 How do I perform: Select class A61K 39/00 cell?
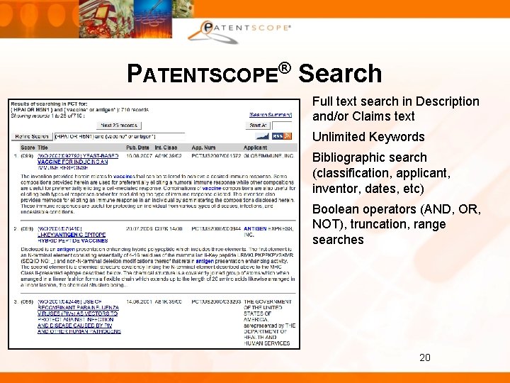click(169, 302)
